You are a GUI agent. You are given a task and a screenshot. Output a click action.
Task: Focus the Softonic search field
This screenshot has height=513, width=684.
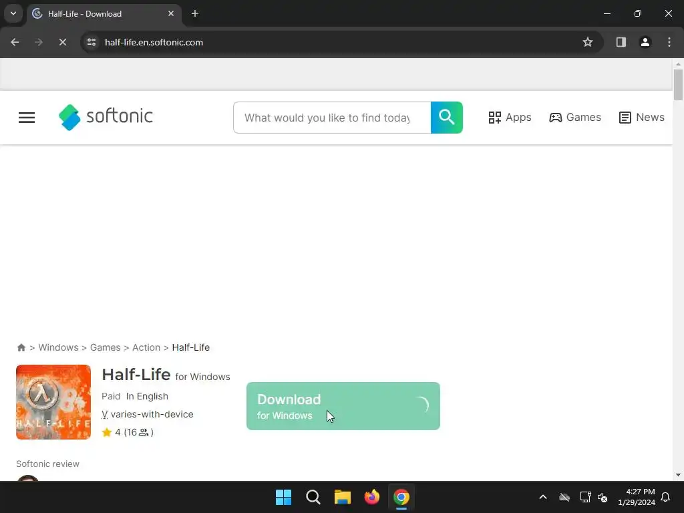[x=332, y=118]
